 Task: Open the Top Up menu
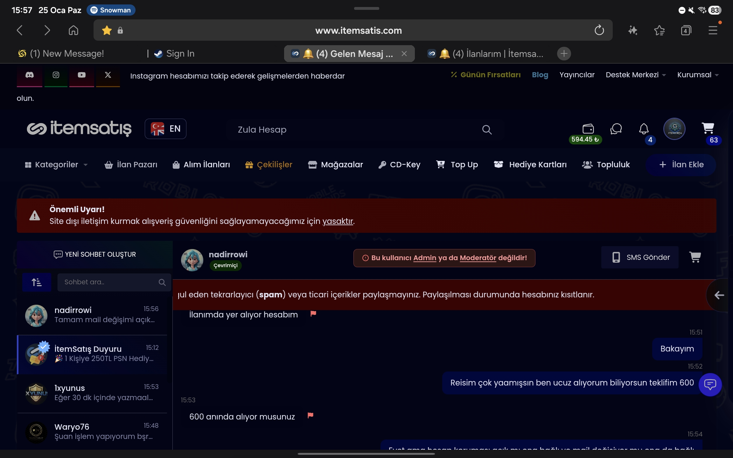[x=457, y=165]
